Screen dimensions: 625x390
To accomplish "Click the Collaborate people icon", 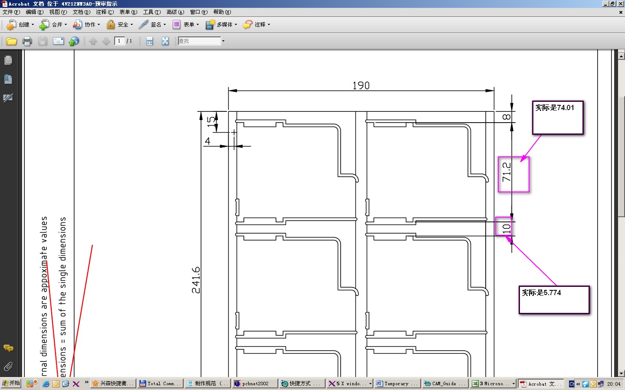I will coord(77,25).
